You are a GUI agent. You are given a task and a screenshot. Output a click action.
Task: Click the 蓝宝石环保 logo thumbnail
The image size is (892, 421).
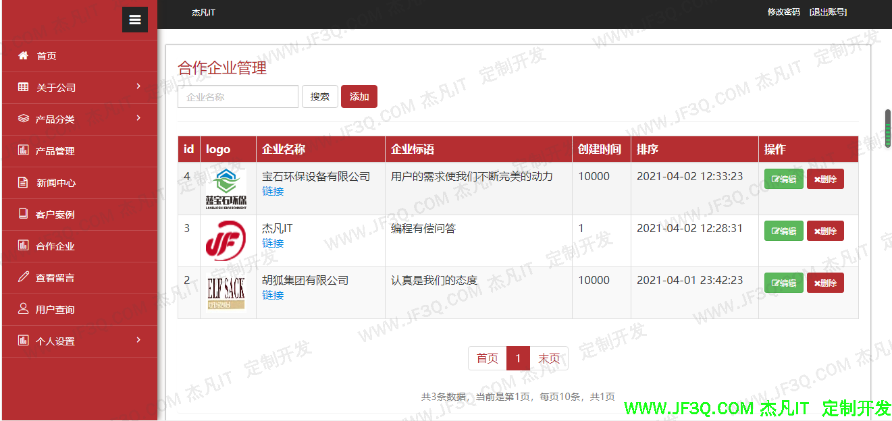coord(226,188)
